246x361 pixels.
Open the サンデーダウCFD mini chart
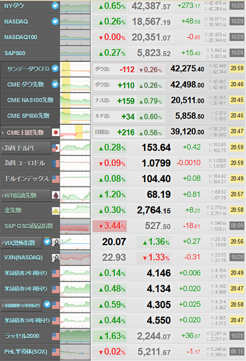coord(75,69)
